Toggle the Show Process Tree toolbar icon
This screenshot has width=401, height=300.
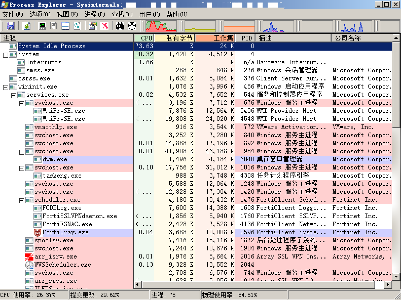click(54, 26)
